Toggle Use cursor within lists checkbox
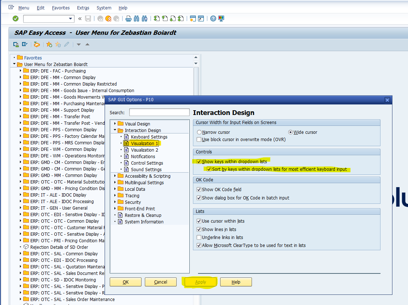The height and width of the screenshot is (305, 408). [x=199, y=221]
